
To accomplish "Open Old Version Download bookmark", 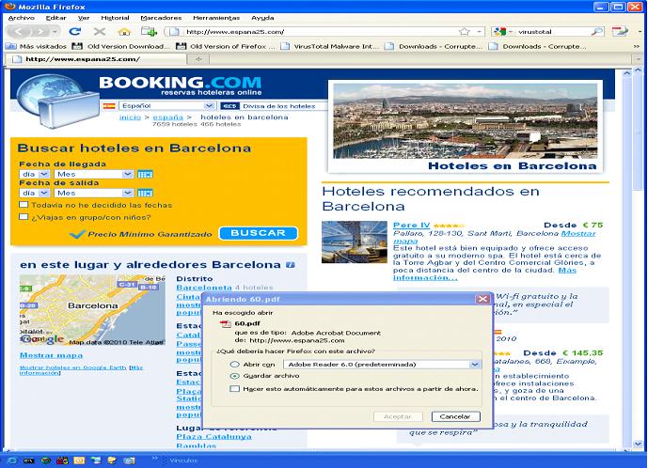I will 120,46.
